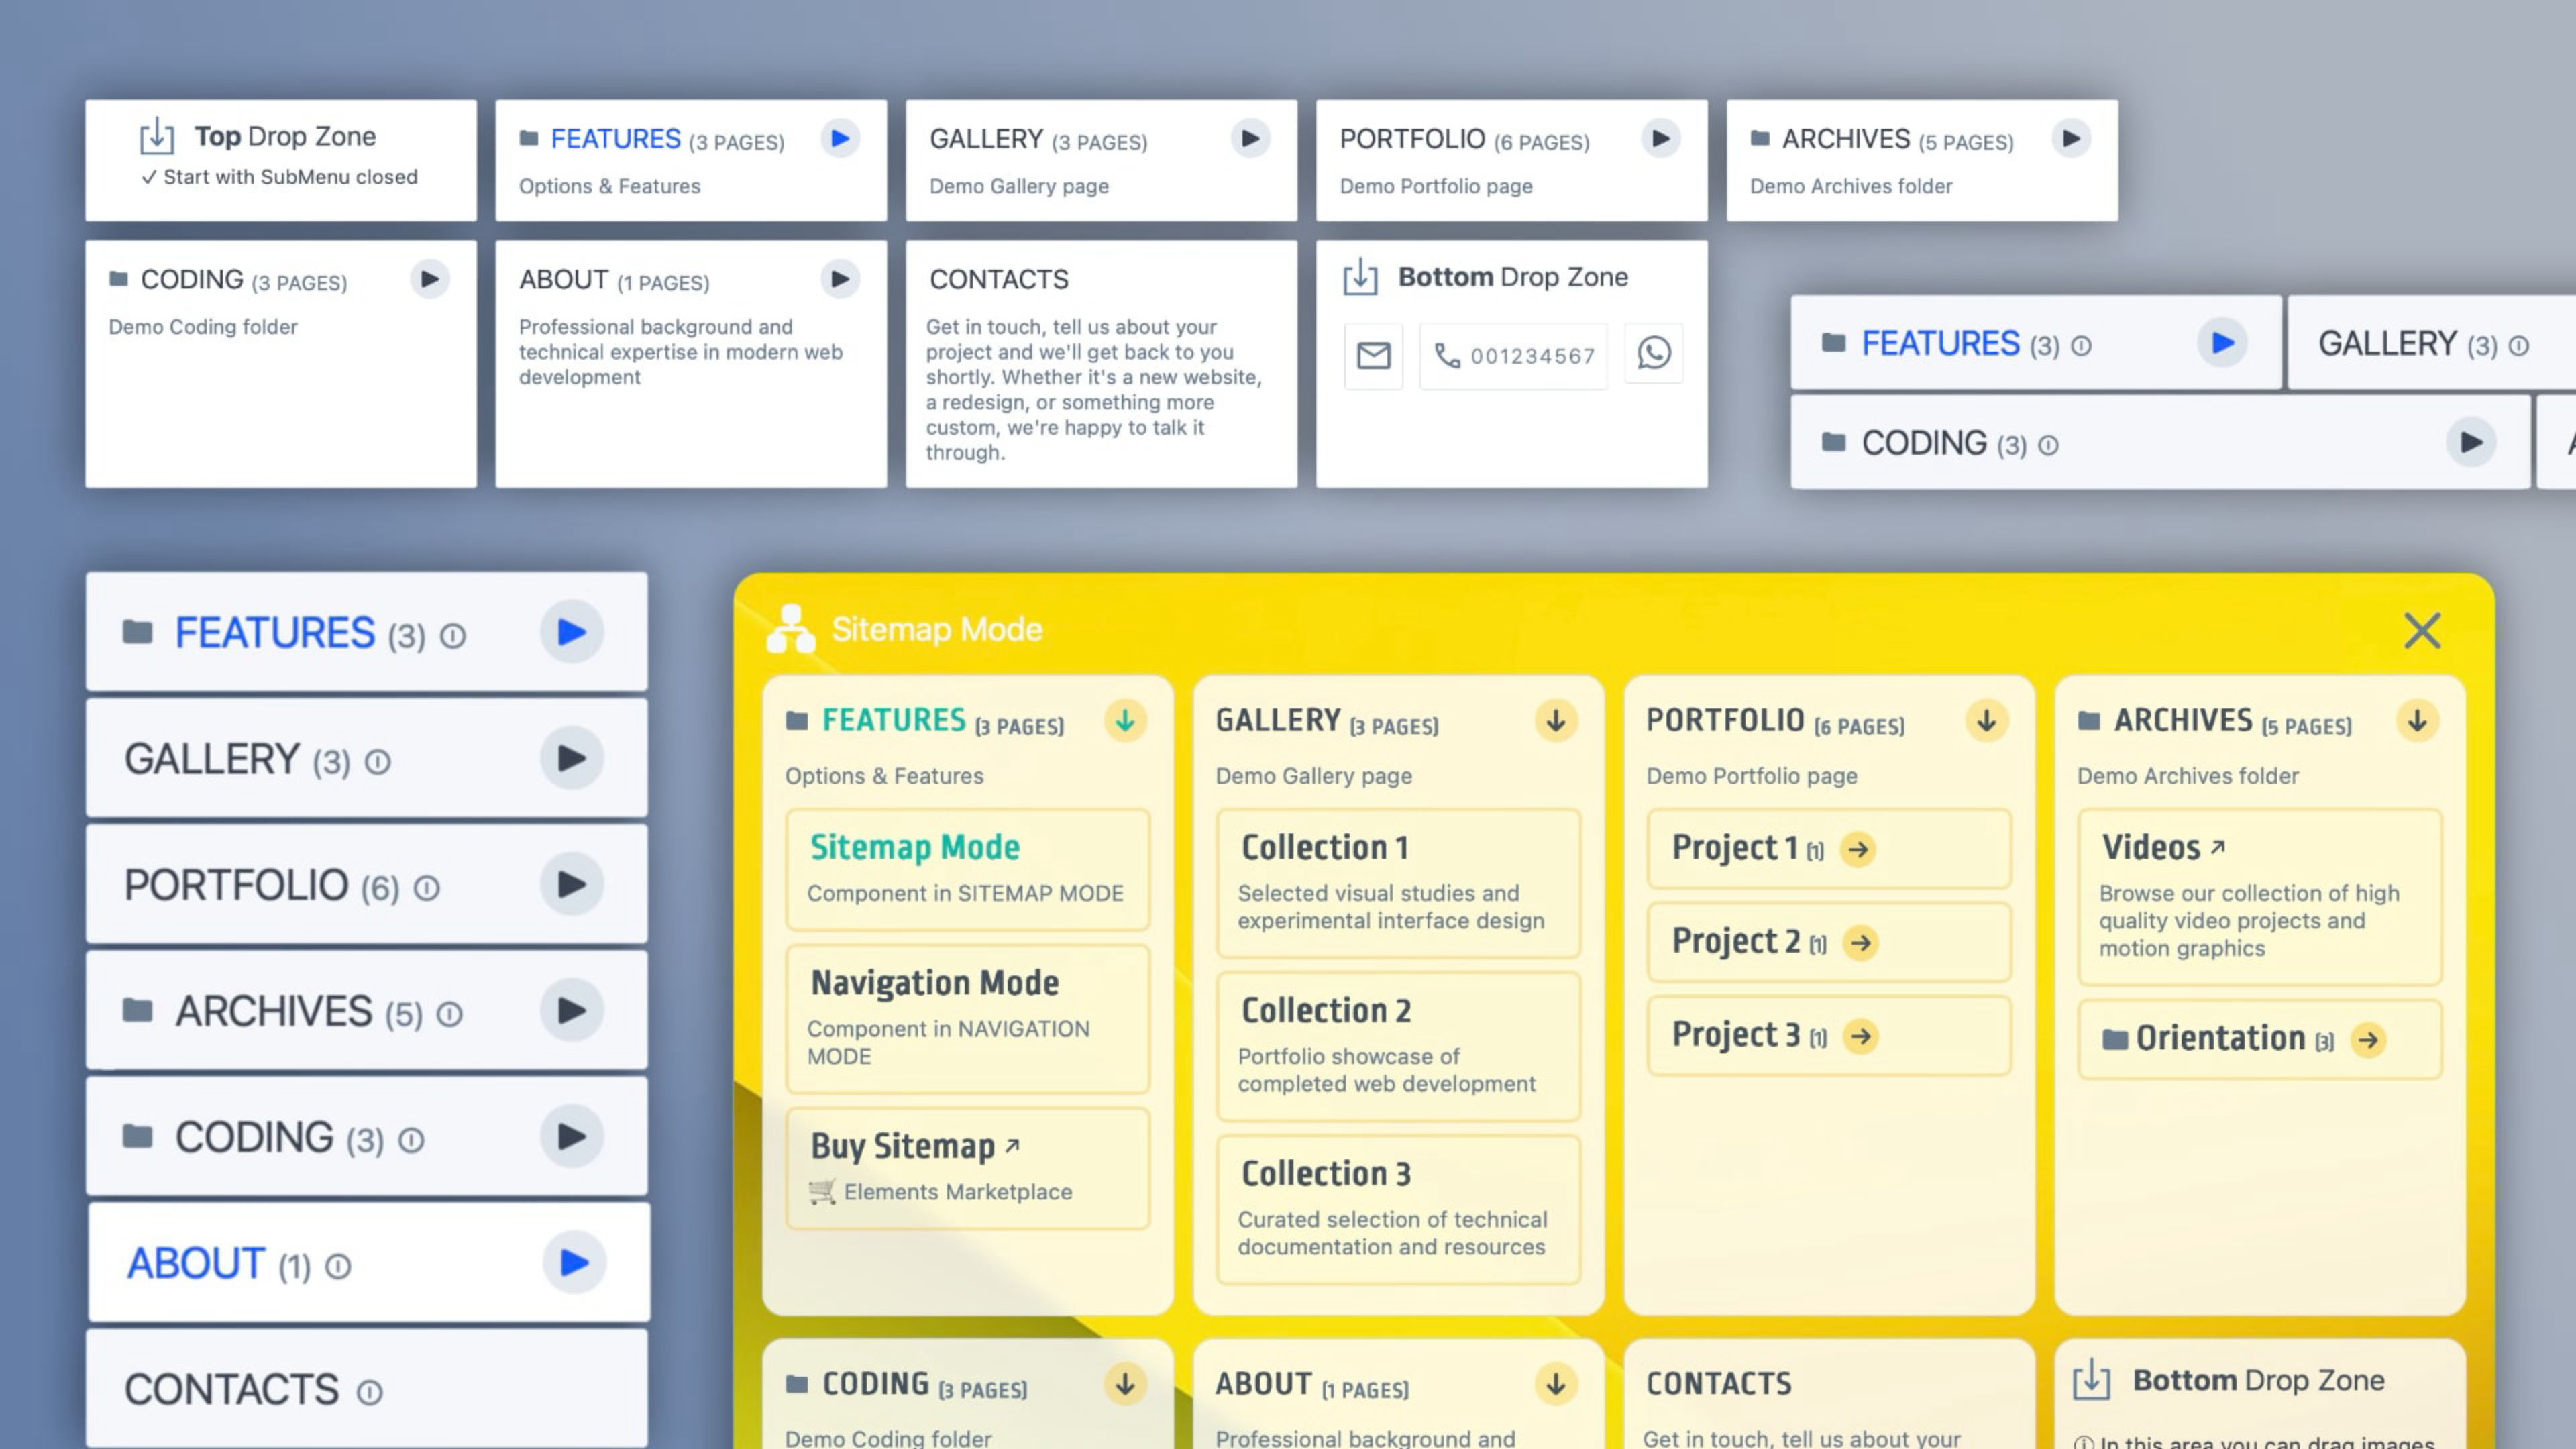This screenshot has width=2576, height=1449.
Task: Collapse ARCHIVES down arrow in sitemap
Action: tap(2417, 720)
